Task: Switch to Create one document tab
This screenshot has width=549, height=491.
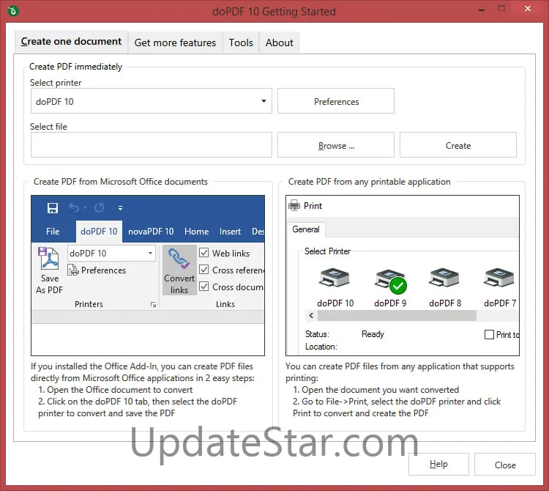Action: 71,41
